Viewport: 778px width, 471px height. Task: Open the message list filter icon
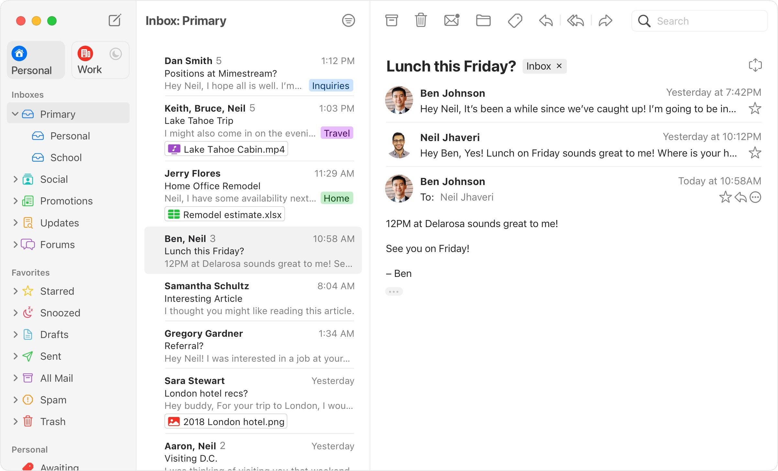pyautogui.click(x=348, y=21)
